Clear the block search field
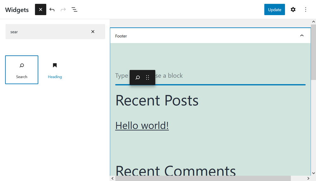This screenshot has height=181, width=316. click(93, 32)
